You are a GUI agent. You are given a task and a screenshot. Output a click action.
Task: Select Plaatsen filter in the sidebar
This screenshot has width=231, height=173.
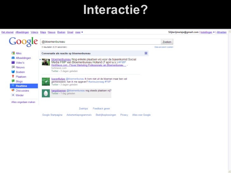21,77
